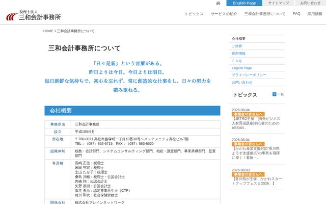This screenshot has height=204, width=326.
Task: Click 事業者の皆さんへ tag dated 2026.08.03
Action: (x=248, y=174)
